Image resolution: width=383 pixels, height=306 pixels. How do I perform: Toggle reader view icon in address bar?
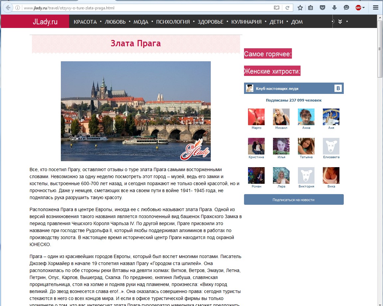(277, 8)
